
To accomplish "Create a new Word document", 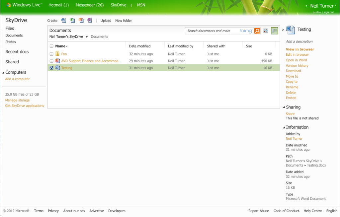I will point(63,20).
